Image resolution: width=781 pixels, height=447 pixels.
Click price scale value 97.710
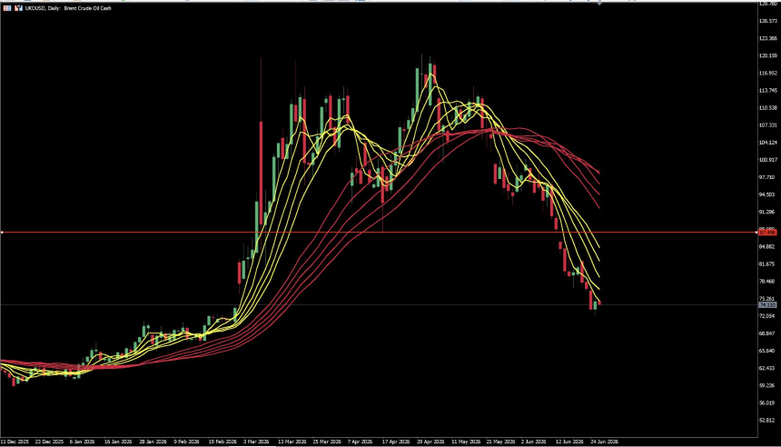767,177
